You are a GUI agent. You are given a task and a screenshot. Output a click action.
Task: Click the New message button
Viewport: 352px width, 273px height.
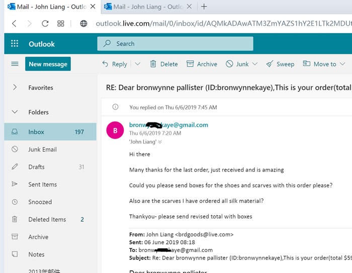[x=48, y=64]
